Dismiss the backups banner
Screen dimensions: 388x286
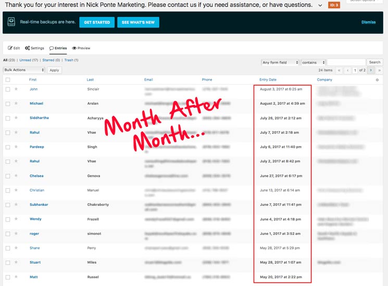[368, 22]
